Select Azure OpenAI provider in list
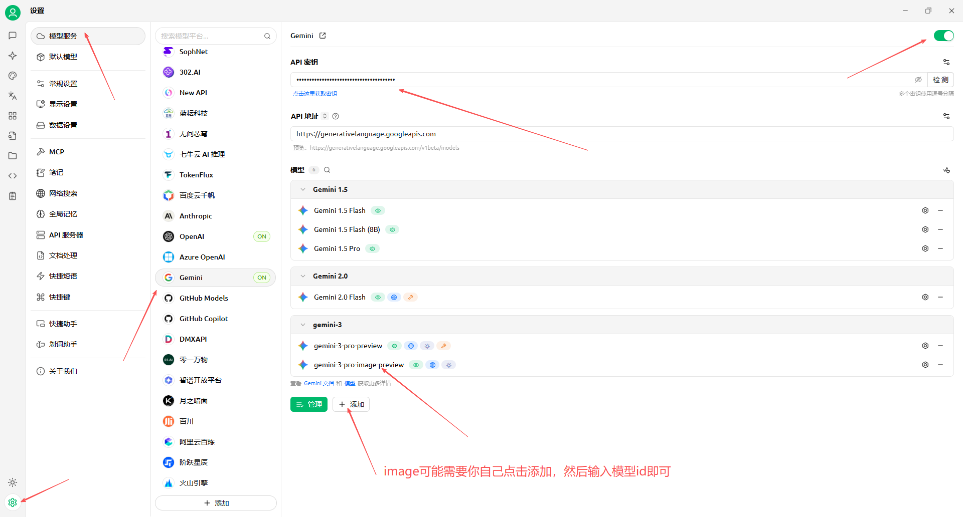The height and width of the screenshot is (517, 963). click(216, 257)
